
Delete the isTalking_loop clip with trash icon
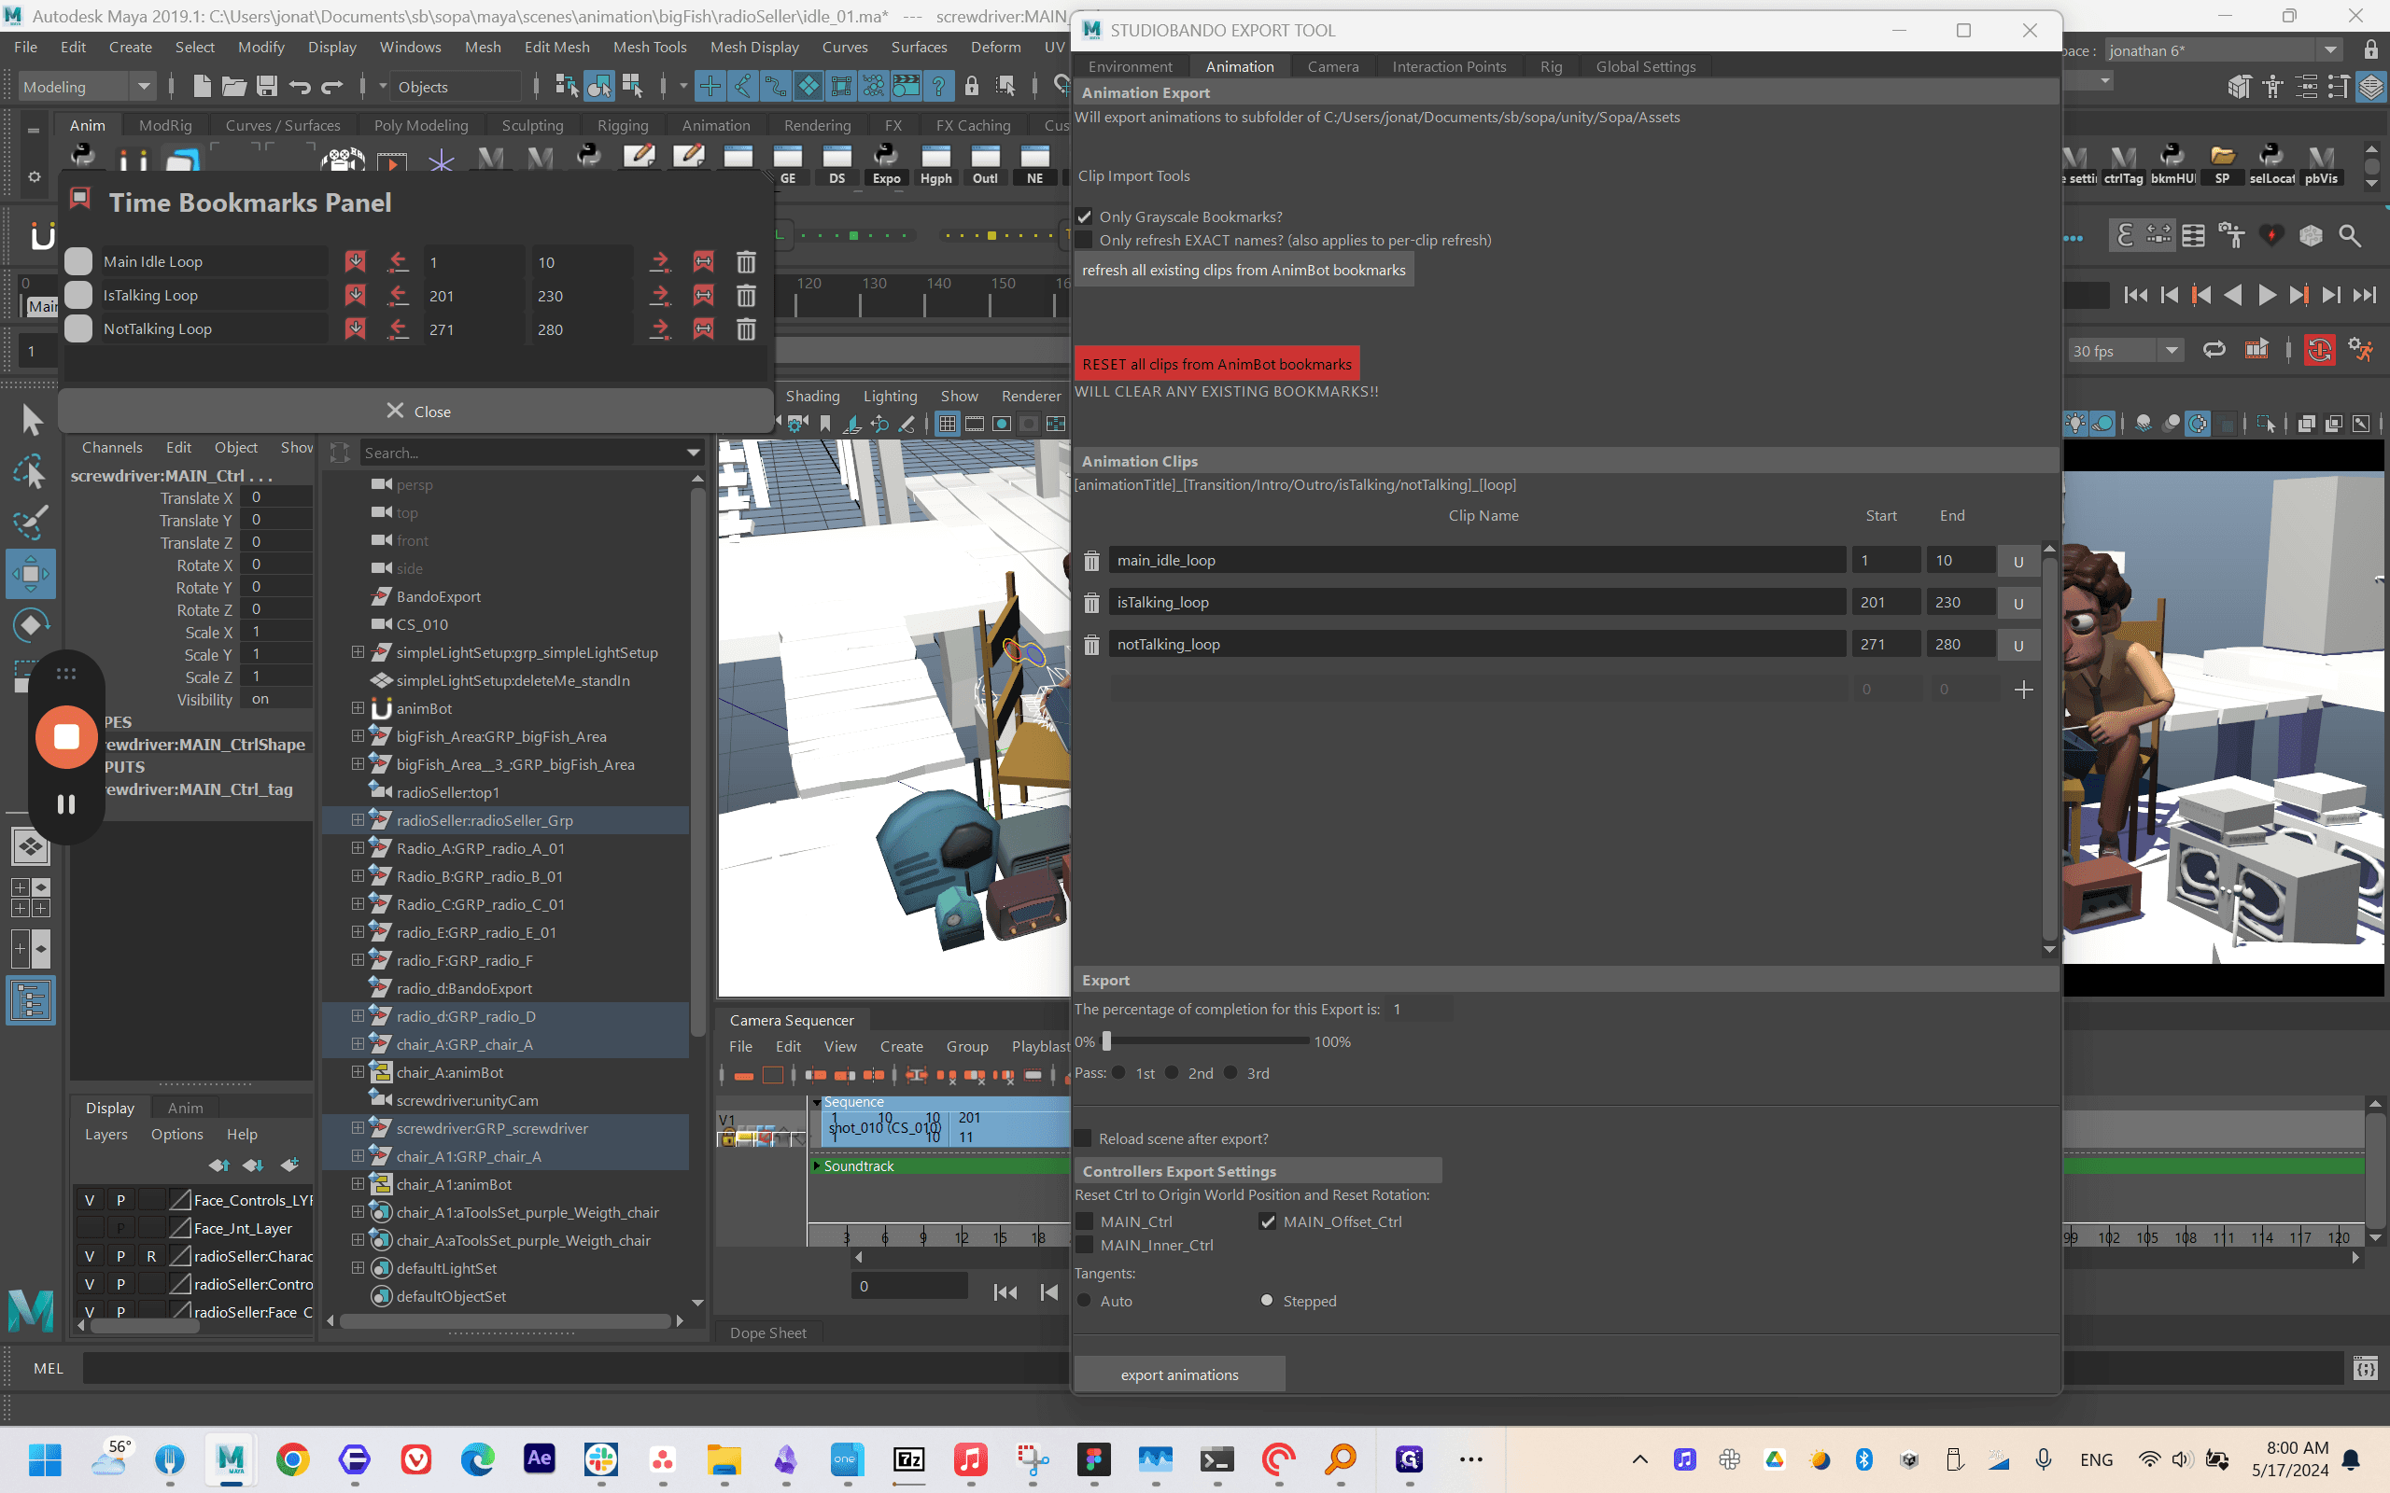pyautogui.click(x=1091, y=603)
